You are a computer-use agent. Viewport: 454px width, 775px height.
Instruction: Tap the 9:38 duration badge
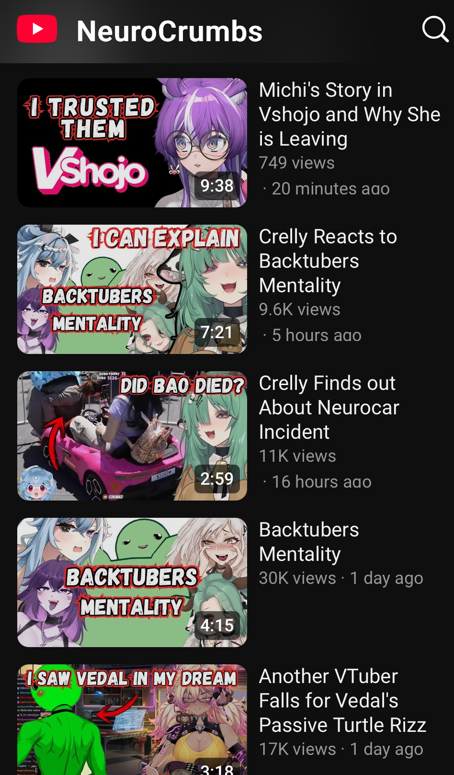coord(217,186)
